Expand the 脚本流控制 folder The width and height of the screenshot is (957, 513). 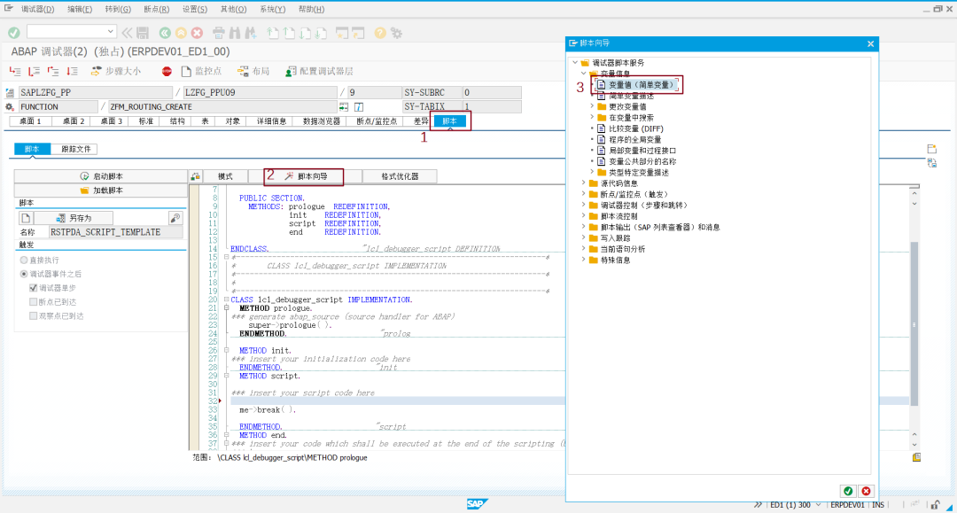click(583, 216)
